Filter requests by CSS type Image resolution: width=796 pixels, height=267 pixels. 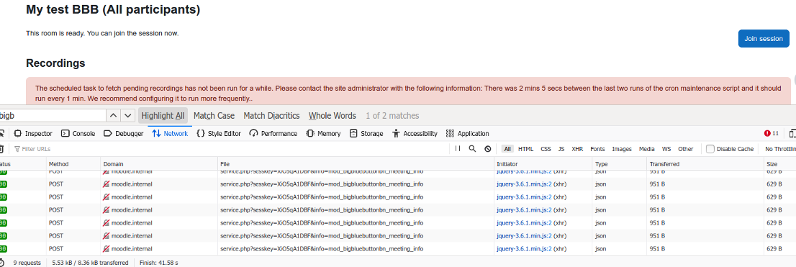pyautogui.click(x=546, y=149)
